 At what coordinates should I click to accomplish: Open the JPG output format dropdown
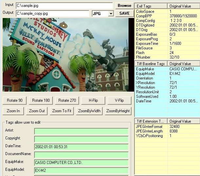tap(111, 13)
